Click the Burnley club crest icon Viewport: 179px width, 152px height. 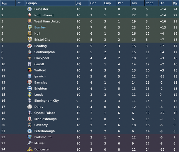coord(30,27)
